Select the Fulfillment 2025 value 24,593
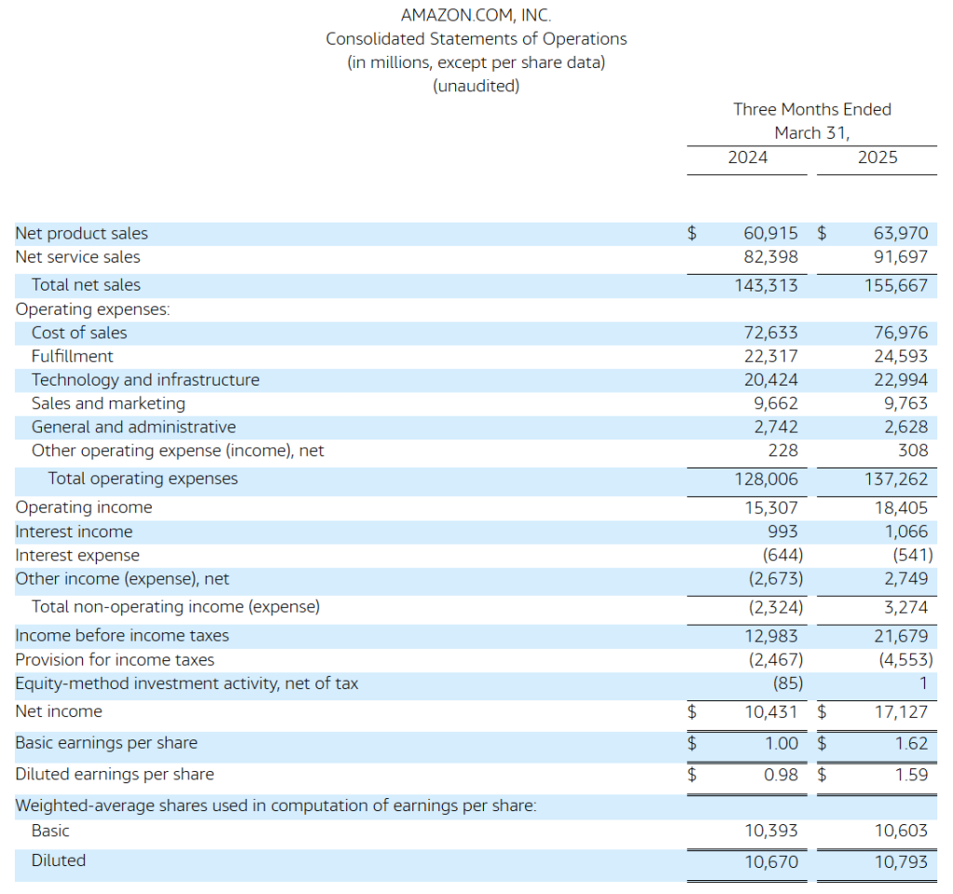 tap(901, 357)
